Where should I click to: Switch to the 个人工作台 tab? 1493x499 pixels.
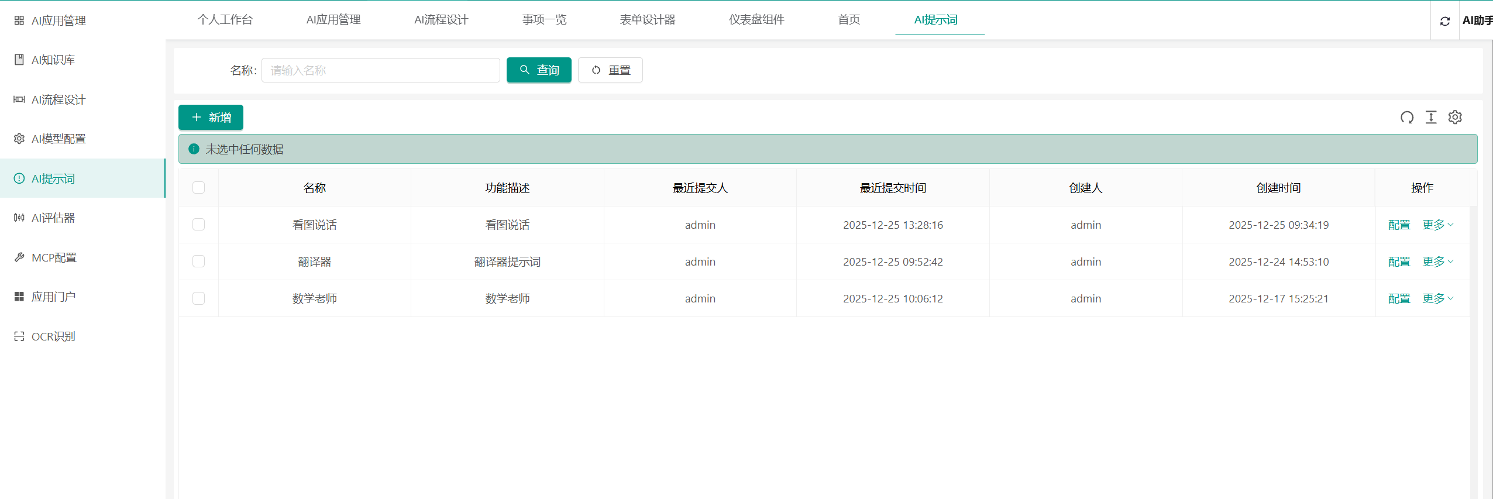coord(225,20)
